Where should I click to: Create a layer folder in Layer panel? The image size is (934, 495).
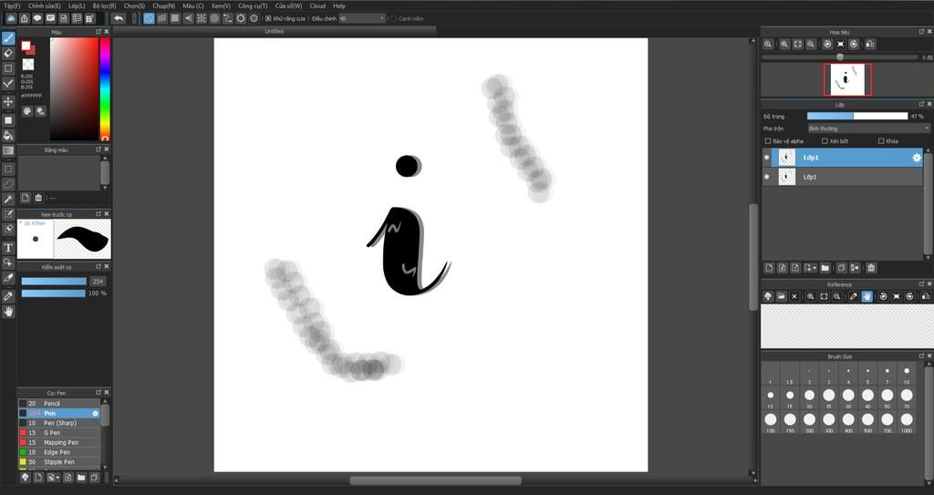(x=825, y=268)
